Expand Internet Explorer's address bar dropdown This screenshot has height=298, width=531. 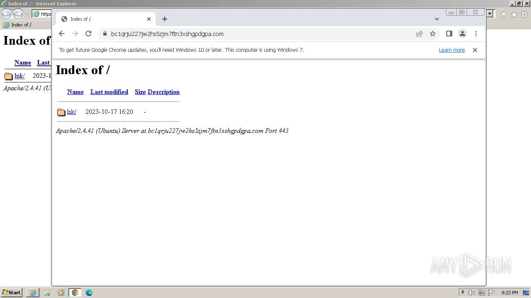point(490,14)
